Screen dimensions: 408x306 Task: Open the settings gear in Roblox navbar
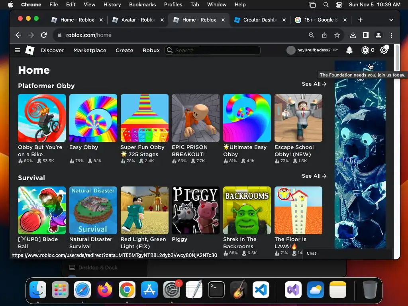click(x=384, y=50)
